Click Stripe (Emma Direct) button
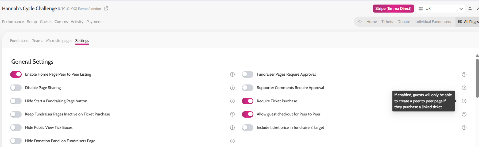This screenshot has width=479, height=147. 393,9
